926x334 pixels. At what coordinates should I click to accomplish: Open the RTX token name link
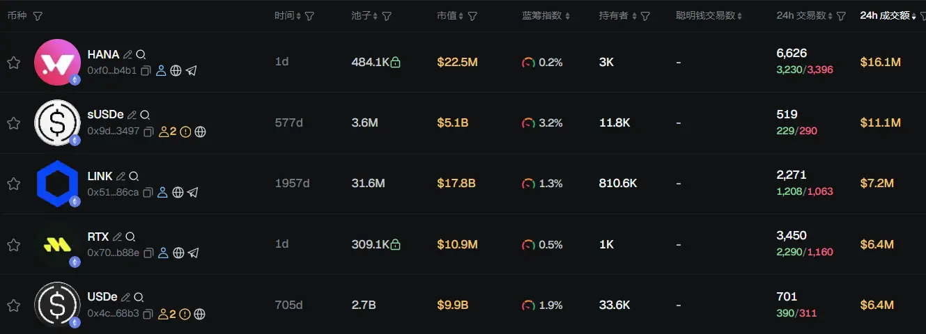[98, 237]
